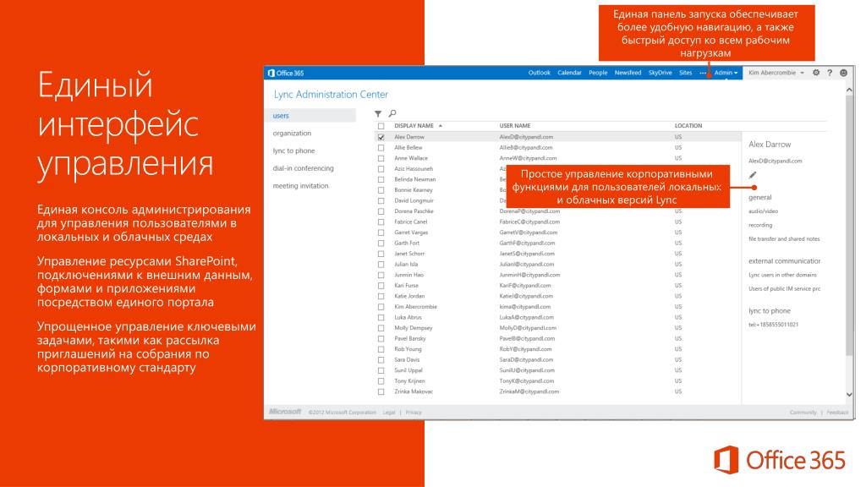Click the LOCATION column header

point(688,126)
